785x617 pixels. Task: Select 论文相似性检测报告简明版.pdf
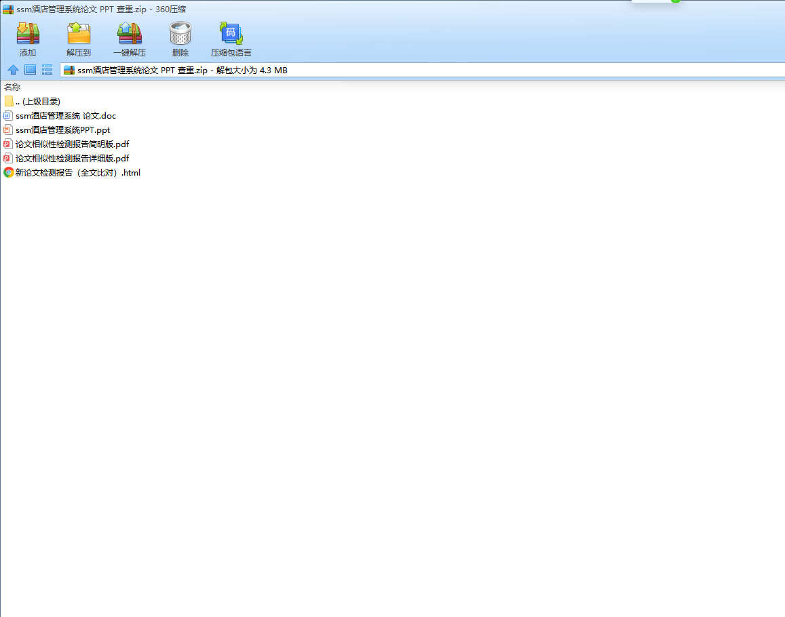(72, 144)
